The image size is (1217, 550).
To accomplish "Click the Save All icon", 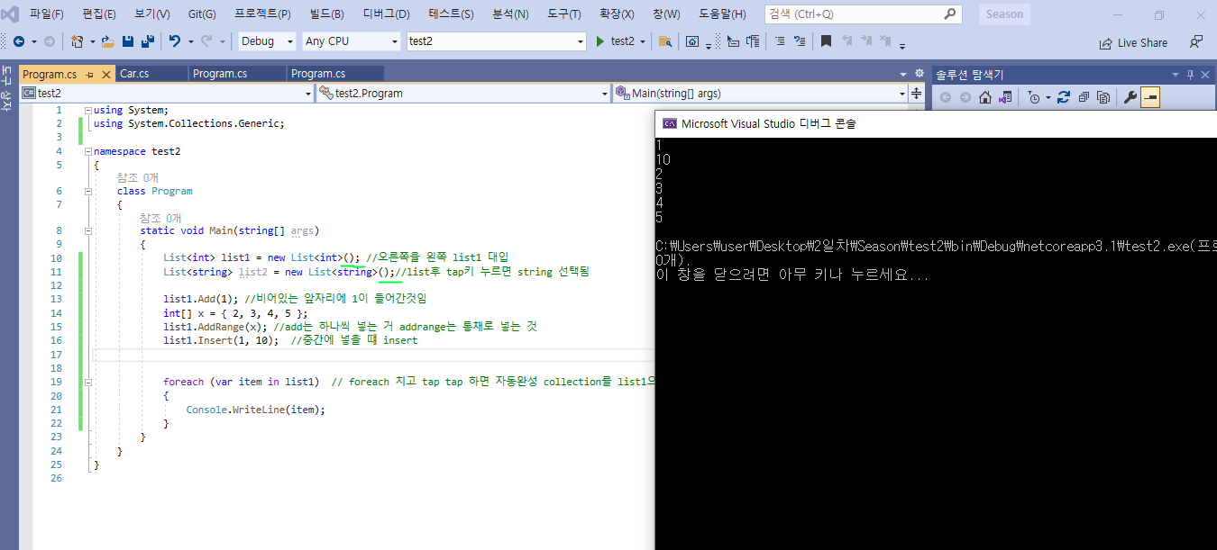I will [x=147, y=41].
